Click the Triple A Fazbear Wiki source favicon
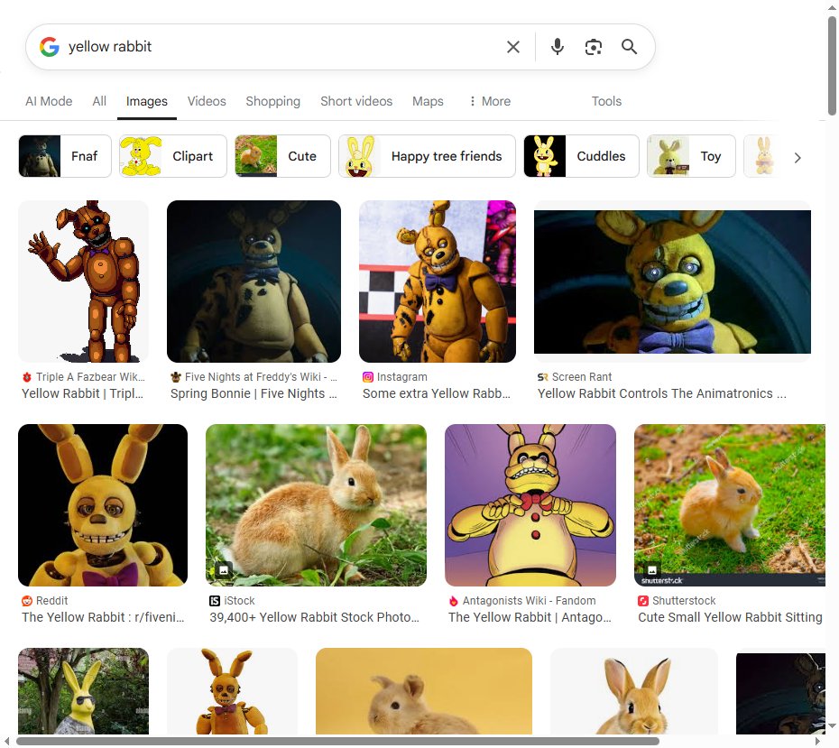Image resolution: width=839 pixels, height=748 pixels. click(27, 377)
